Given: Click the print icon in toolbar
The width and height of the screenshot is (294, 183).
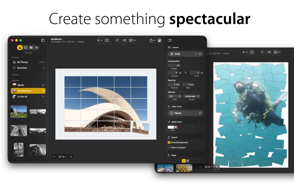Looking at the screenshot, I should (x=159, y=40).
